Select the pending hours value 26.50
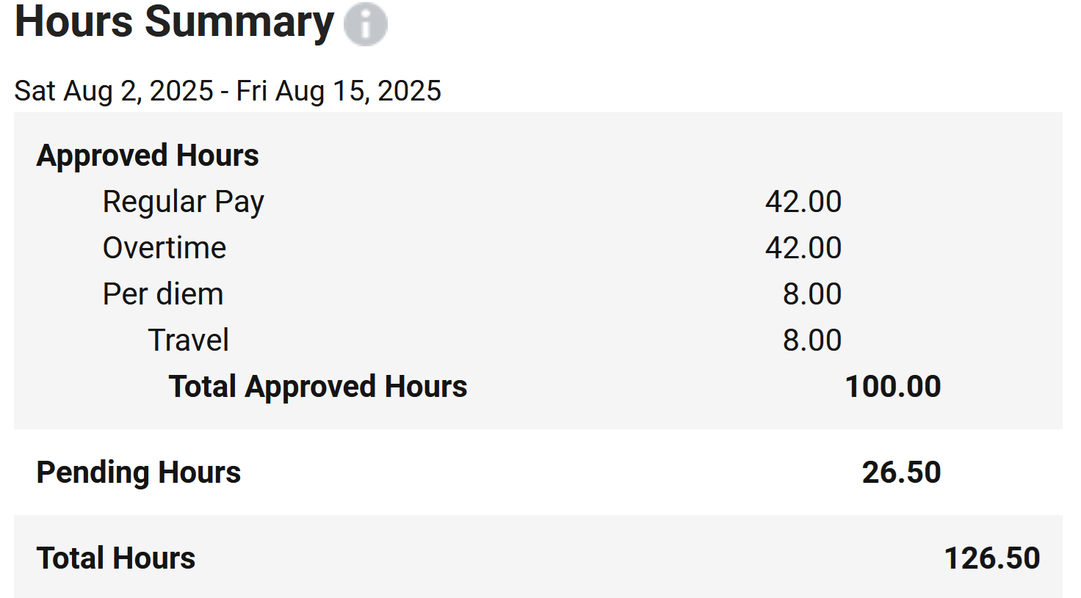 [x=902, y=473]
